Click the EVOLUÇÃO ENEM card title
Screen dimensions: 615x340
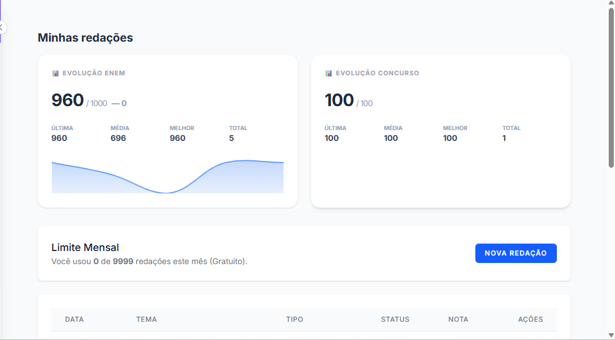93,73
